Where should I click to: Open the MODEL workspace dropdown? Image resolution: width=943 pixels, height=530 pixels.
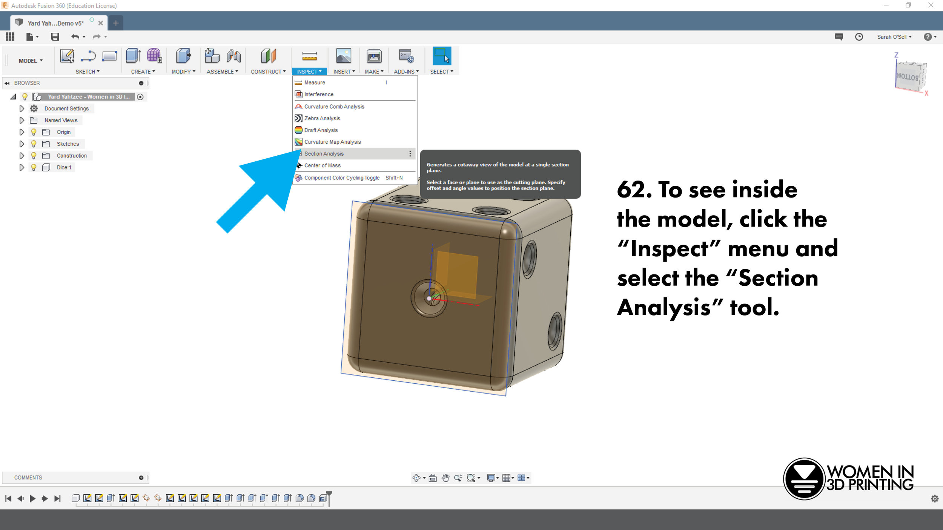[31, 61]
